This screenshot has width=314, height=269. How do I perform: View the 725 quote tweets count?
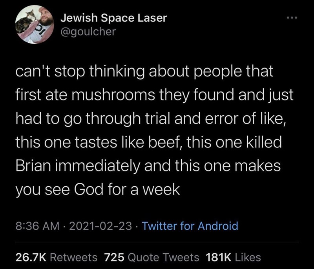(115, 257)
